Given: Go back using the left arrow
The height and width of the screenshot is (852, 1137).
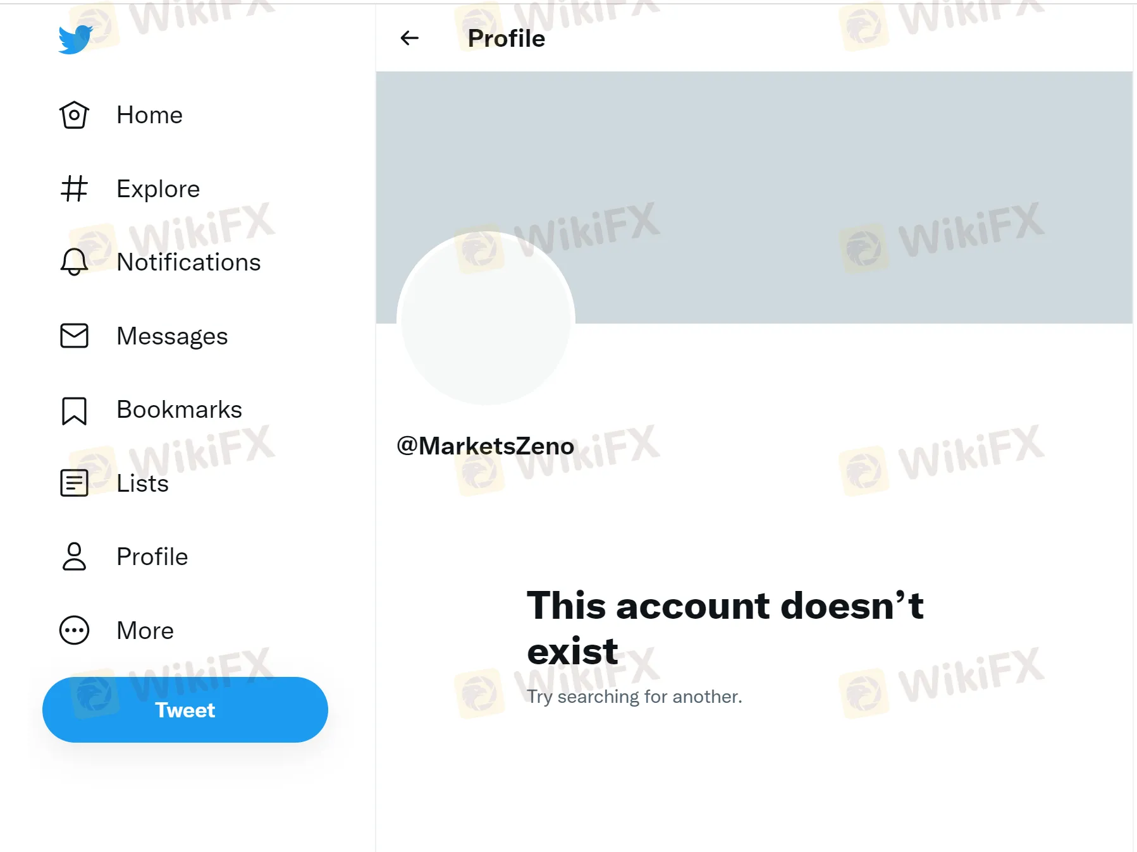Looking at the screenshot, I should (410, 39).
